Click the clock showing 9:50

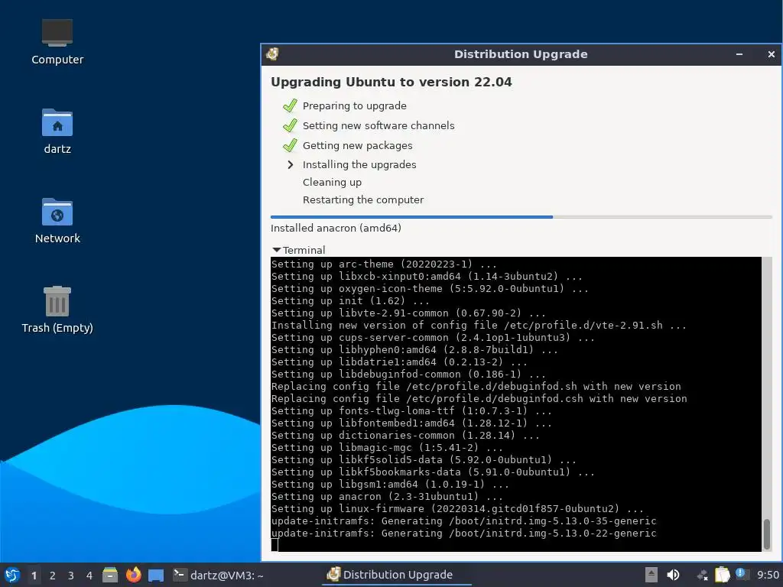point(768,575)
